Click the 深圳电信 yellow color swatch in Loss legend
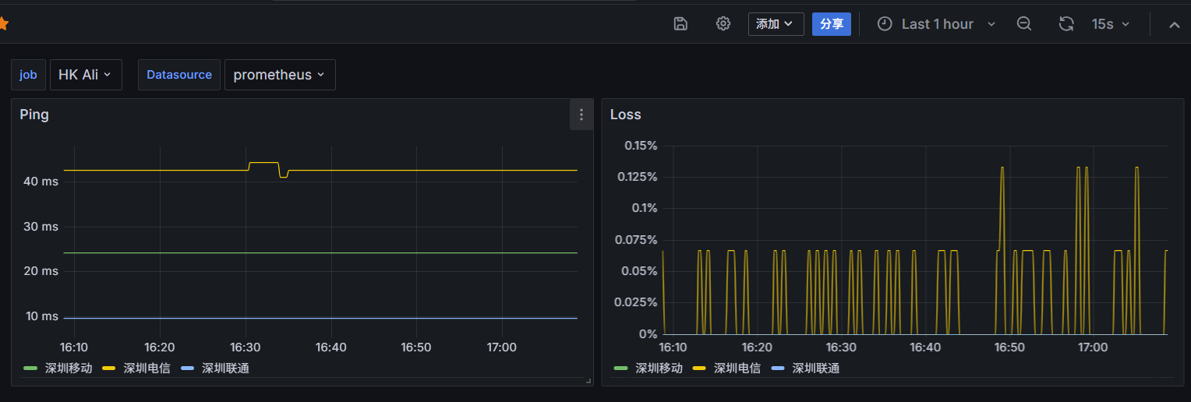The image size is (1191, 402). pyautogui.click(x=699, y=368)
